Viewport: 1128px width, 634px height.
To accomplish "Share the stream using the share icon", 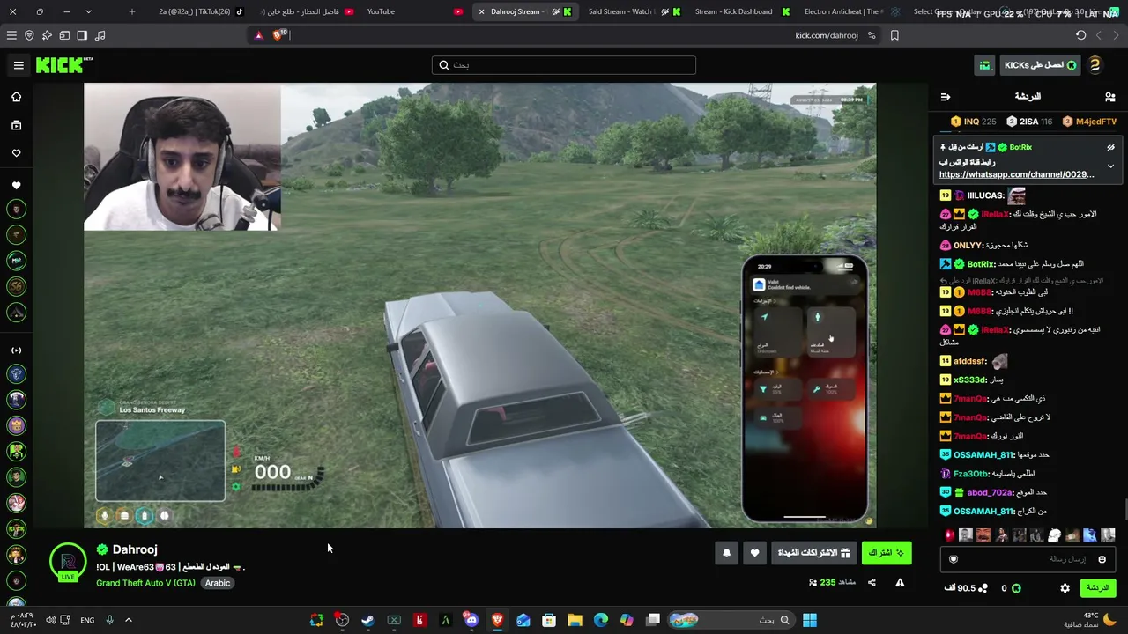I will tap(872, 582).
